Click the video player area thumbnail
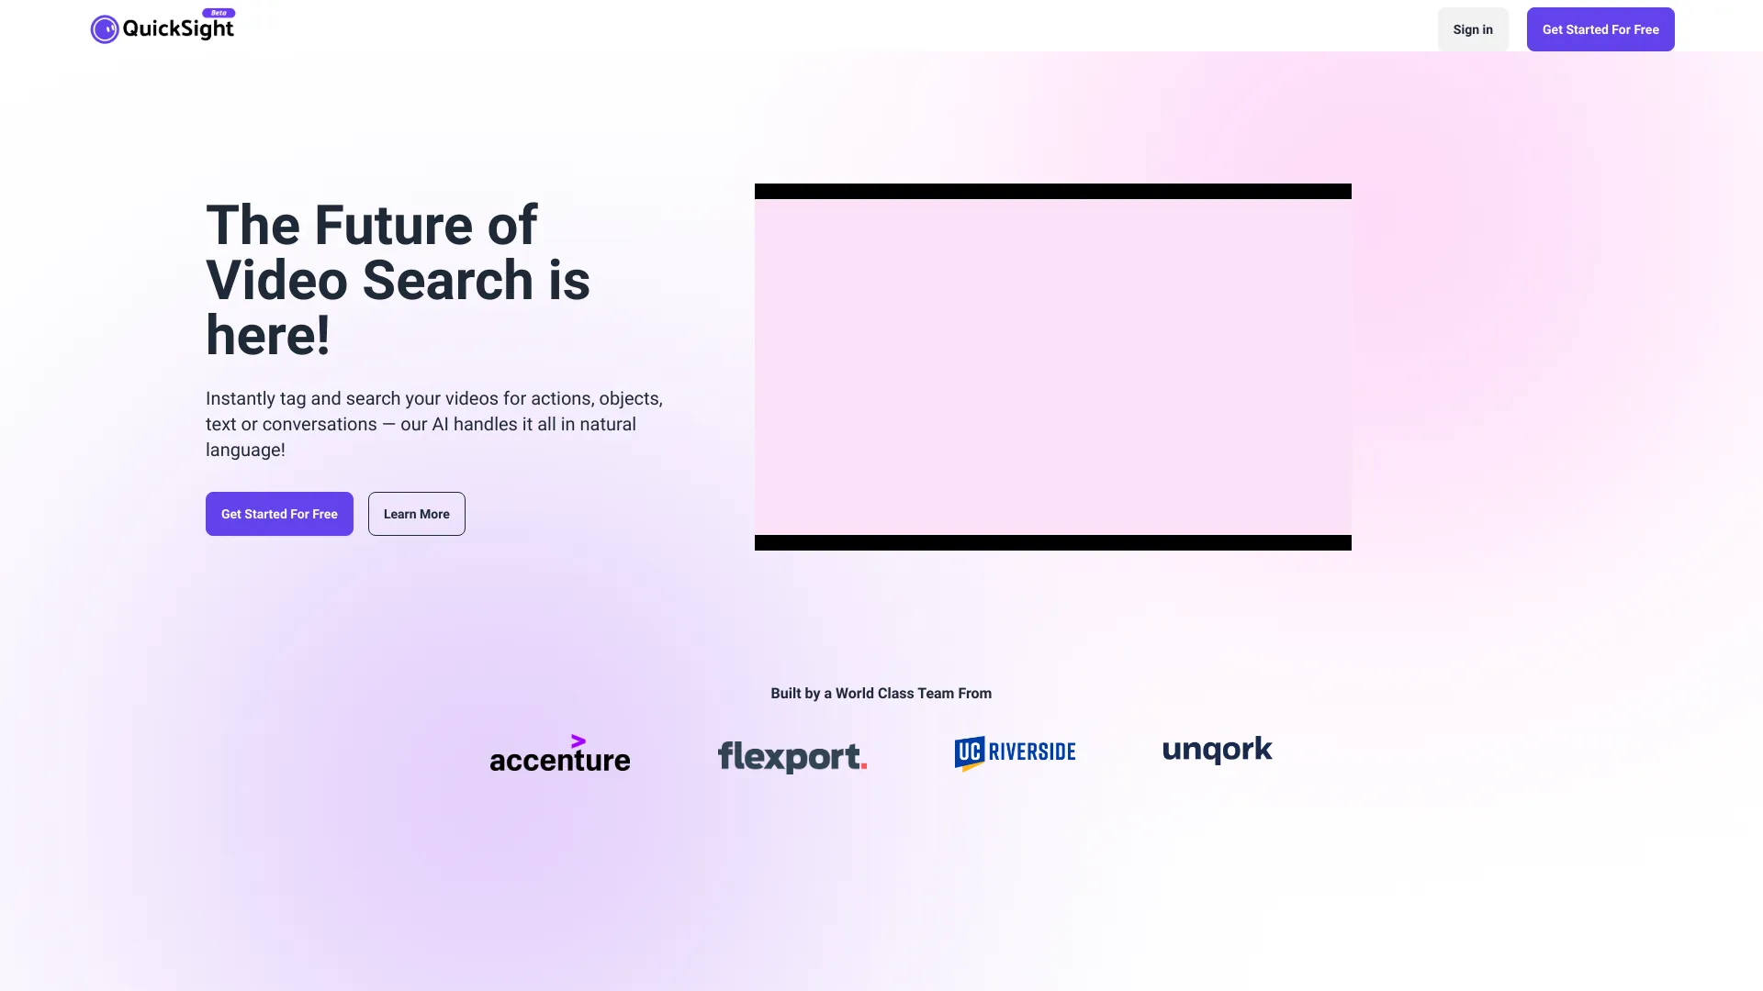The image size is (1763, 991). pyautogui.click(x=1052, y=367)
